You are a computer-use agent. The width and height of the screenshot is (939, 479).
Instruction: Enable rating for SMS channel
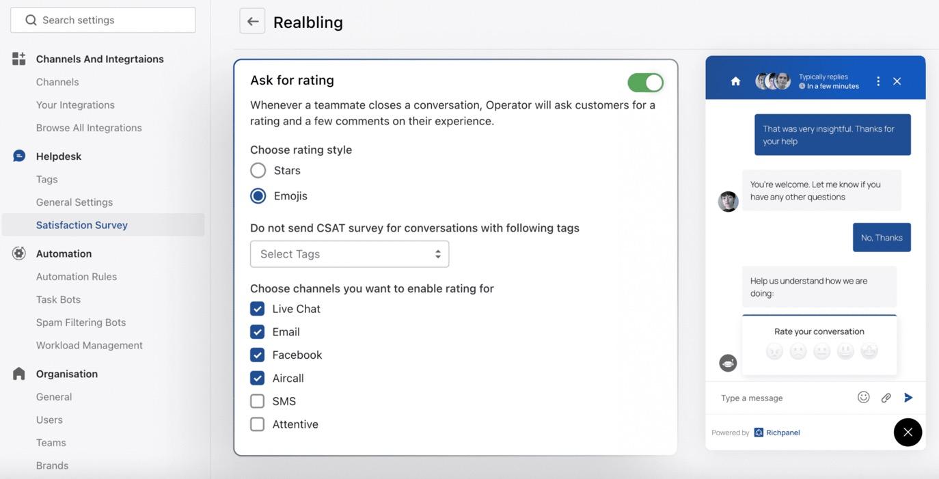258,401
